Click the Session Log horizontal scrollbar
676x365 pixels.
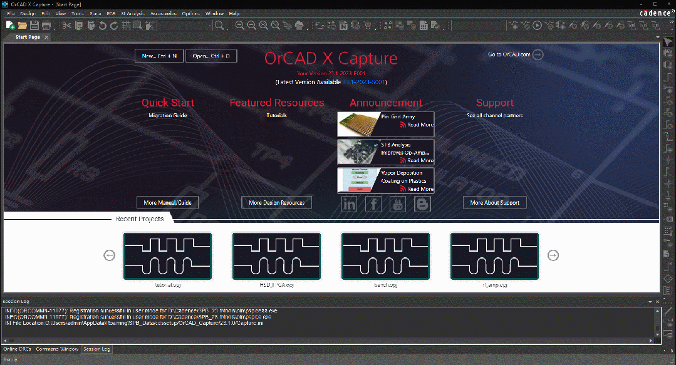[x=328, y=341]
